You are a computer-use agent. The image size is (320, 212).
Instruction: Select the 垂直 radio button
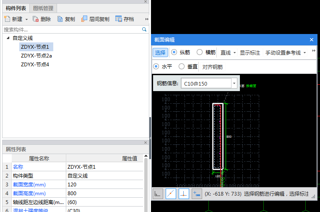tap(182, 66)
